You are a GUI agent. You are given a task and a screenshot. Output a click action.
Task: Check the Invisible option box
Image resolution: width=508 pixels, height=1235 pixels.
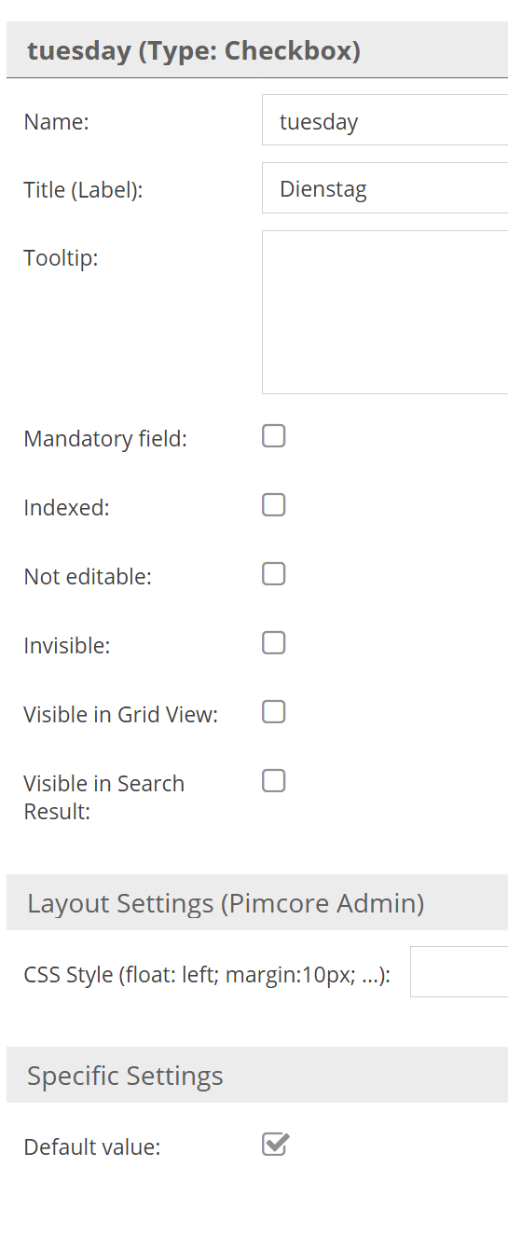coord(273,643)
